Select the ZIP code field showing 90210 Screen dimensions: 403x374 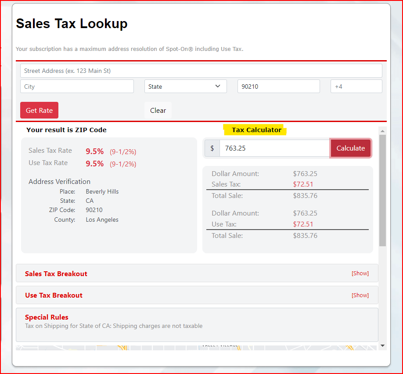click(278, 86)
